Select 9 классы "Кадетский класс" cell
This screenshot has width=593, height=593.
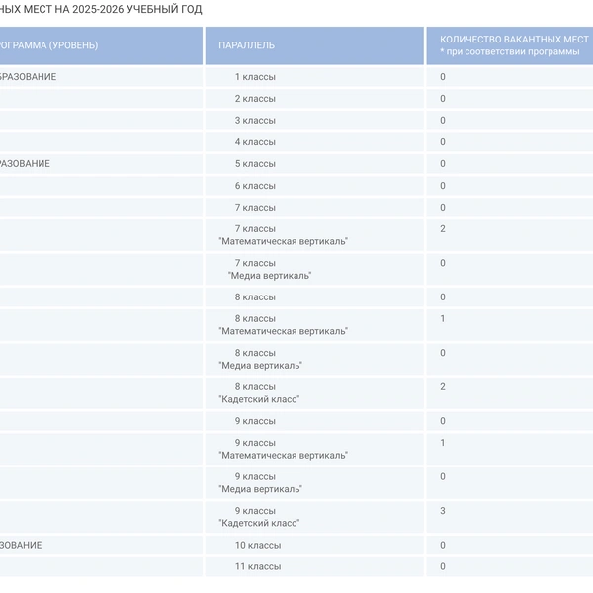(x=314, y=517)
